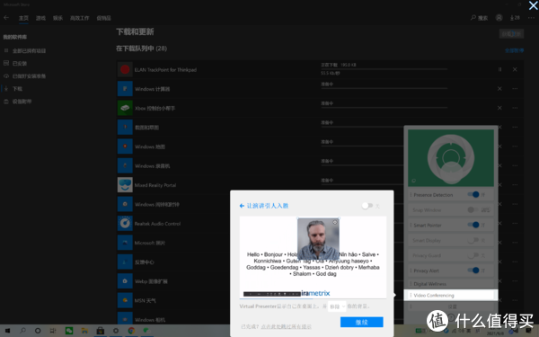Screen dimensions: 539x337
Task: Click the ELAN TrackPoint for Thinkpad app icon
Action: click(125, 69)
